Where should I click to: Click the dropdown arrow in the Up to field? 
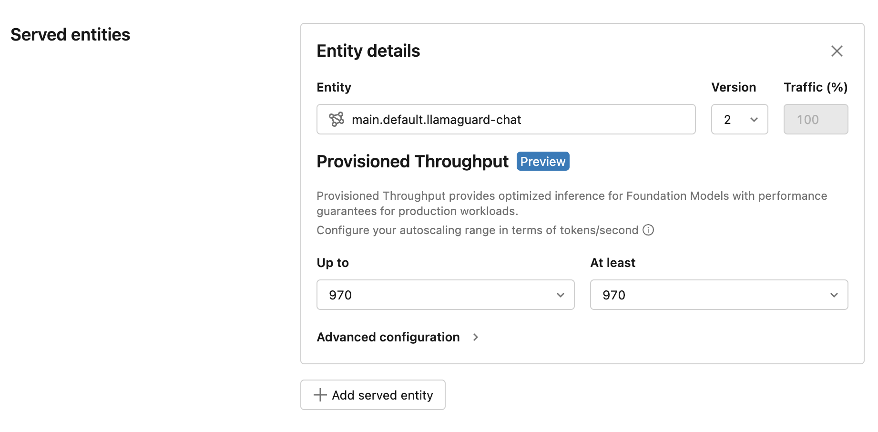[x=561, y=295]
